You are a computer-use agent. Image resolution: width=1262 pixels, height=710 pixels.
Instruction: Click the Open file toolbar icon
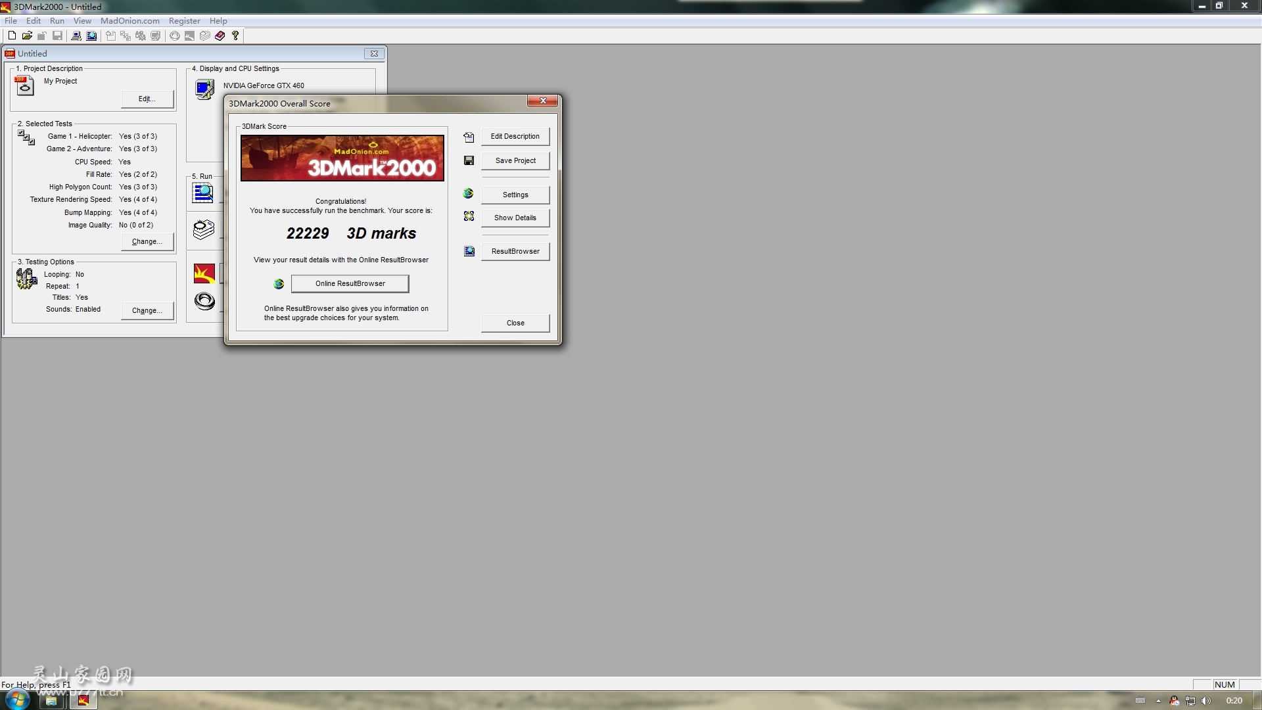[x=26, y=35]
